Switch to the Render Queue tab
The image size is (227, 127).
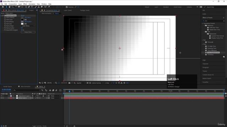point(7,86)
